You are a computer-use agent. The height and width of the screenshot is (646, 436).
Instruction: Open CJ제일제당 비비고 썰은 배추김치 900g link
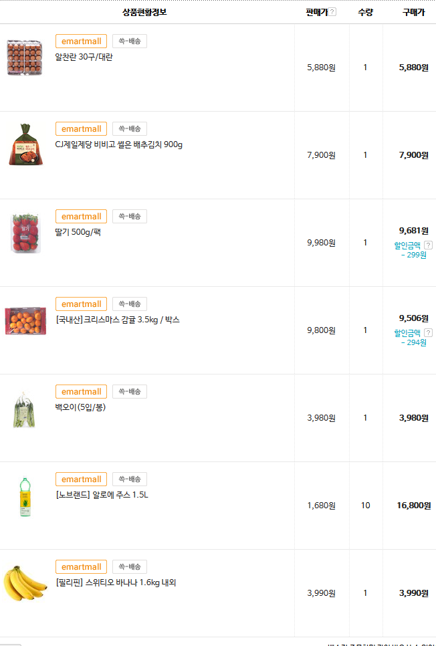coord(118,145)
